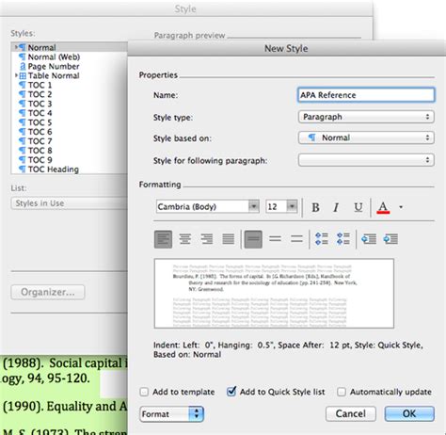Screen dimensions: 446x435
Task: Expand the Normal style disclosure triangle
Action: 16,47
